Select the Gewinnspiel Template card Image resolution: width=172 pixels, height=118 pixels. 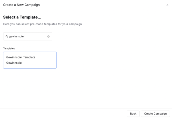tap(30, 60)
